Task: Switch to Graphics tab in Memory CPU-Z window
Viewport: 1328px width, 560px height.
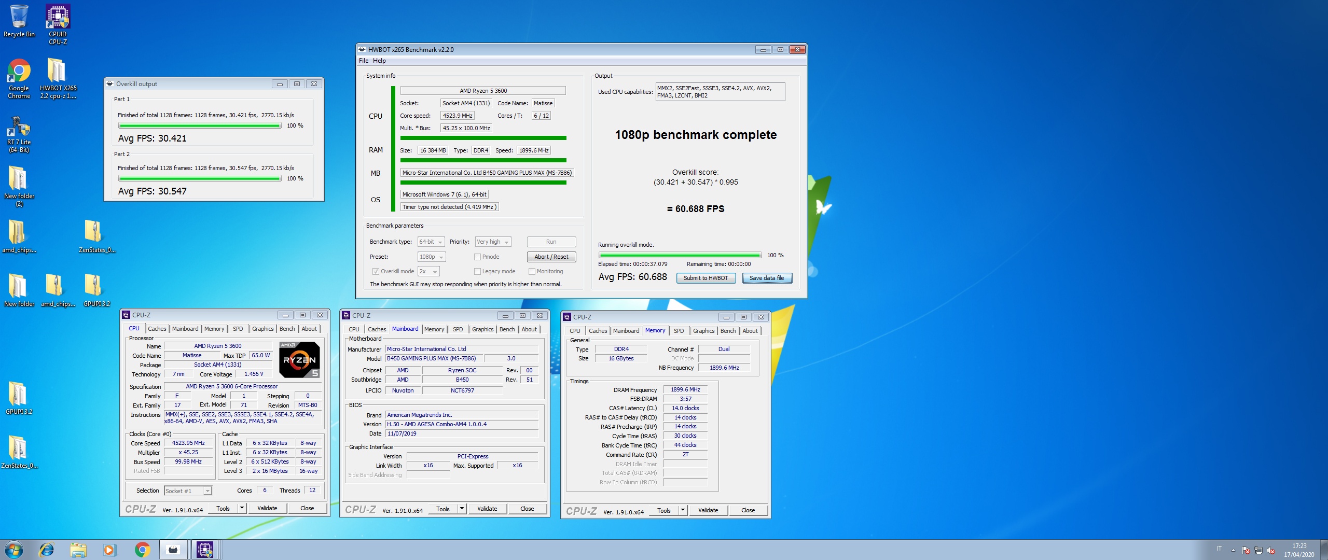Action: [703, 331]
